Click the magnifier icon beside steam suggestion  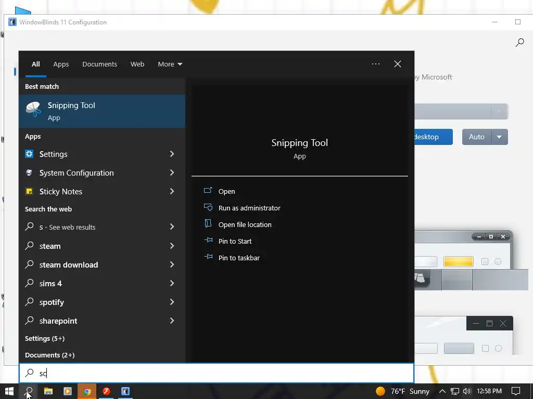(x=30, y=245)
